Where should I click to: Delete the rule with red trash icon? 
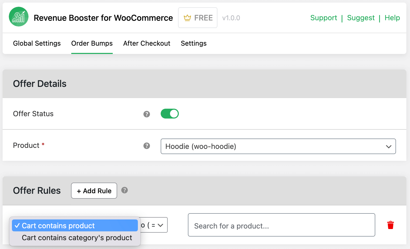coord(391,225)
